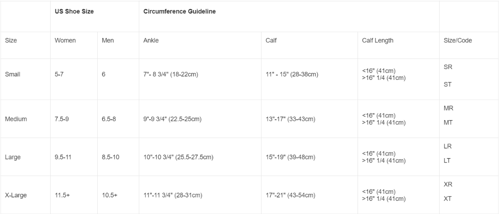Click the women's 7.5-9 shoe size cell
Image resolution: width=499 pixels, height=214 pixels.
[x=62, y=119]
